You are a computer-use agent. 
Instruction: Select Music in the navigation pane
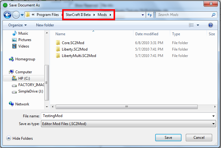[23, 33]
